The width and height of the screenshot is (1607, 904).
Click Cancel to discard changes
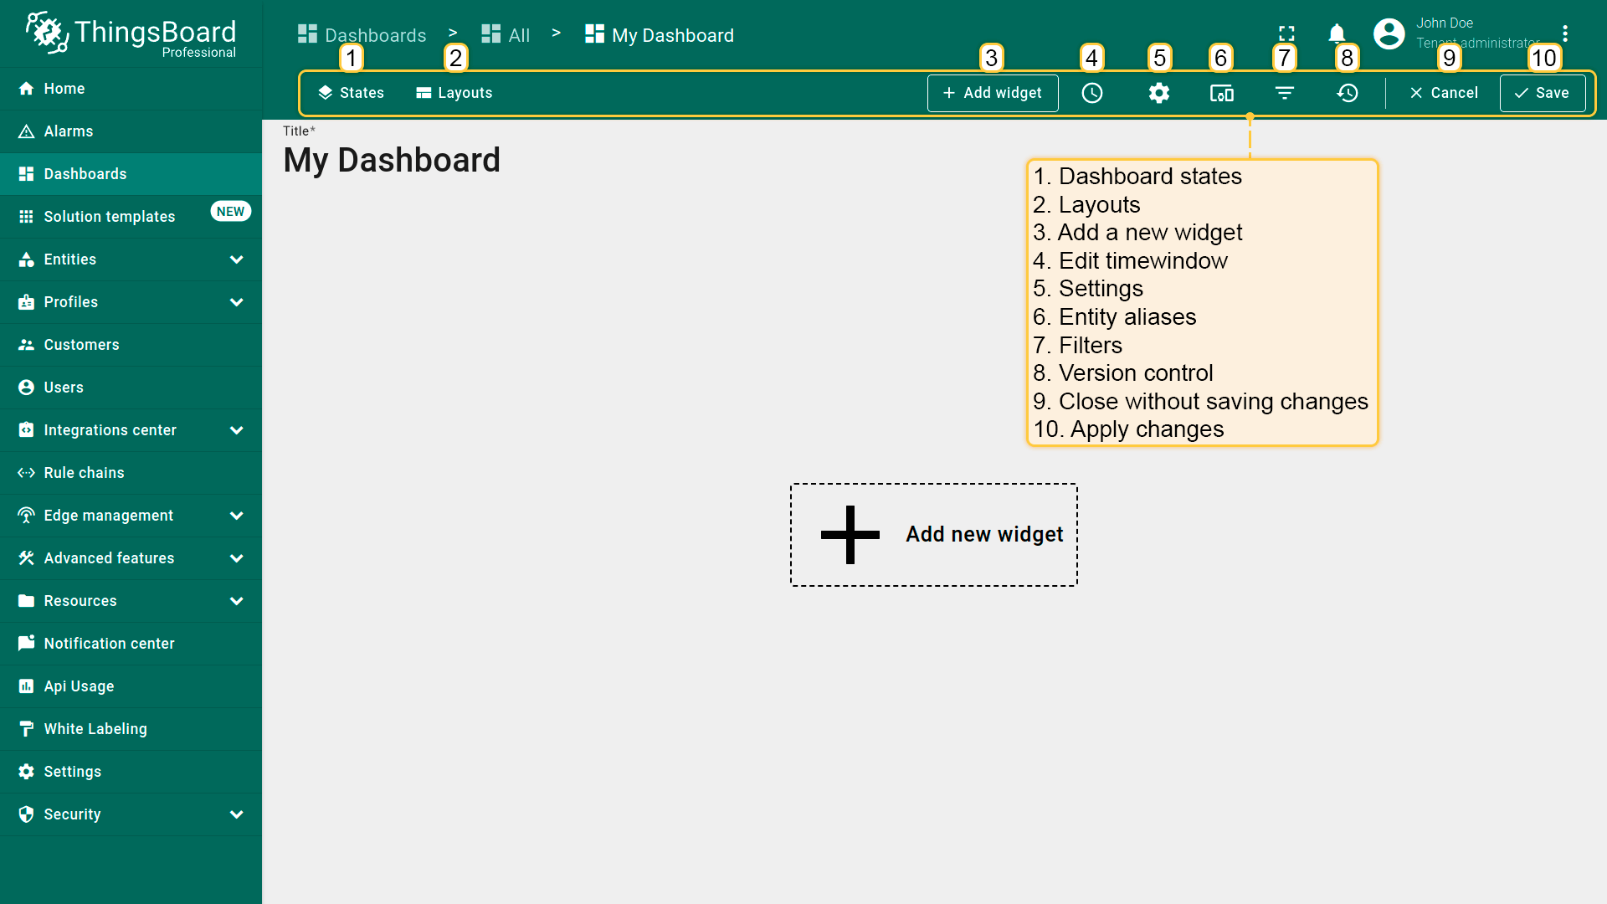point(1444,93)
